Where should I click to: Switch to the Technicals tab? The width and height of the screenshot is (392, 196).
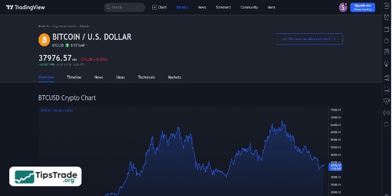tap(147, 77)
